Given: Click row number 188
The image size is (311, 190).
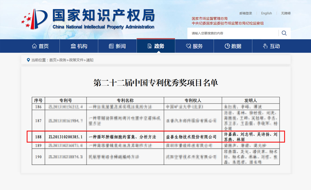Looking at the screenshot, I should (x=38, y=137).
